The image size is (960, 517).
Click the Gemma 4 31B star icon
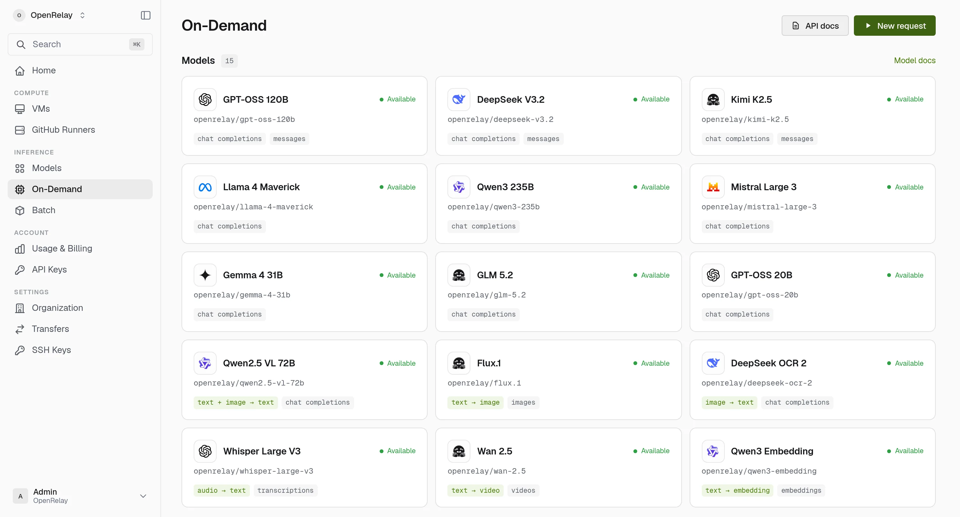pyautogui.click(x=205, y=275)
